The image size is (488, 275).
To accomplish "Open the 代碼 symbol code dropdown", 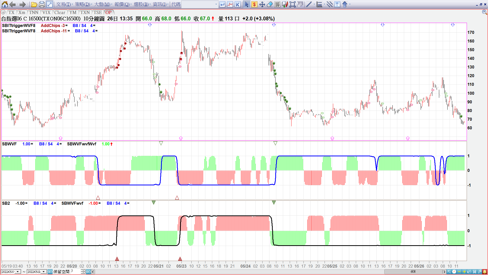I will (216, 4).
